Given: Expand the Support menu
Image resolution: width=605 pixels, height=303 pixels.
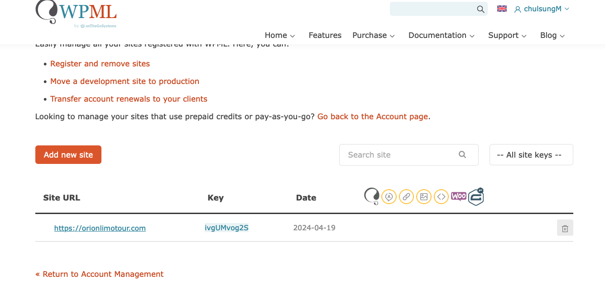Looking at the screenshot, I should click(507, 35).
